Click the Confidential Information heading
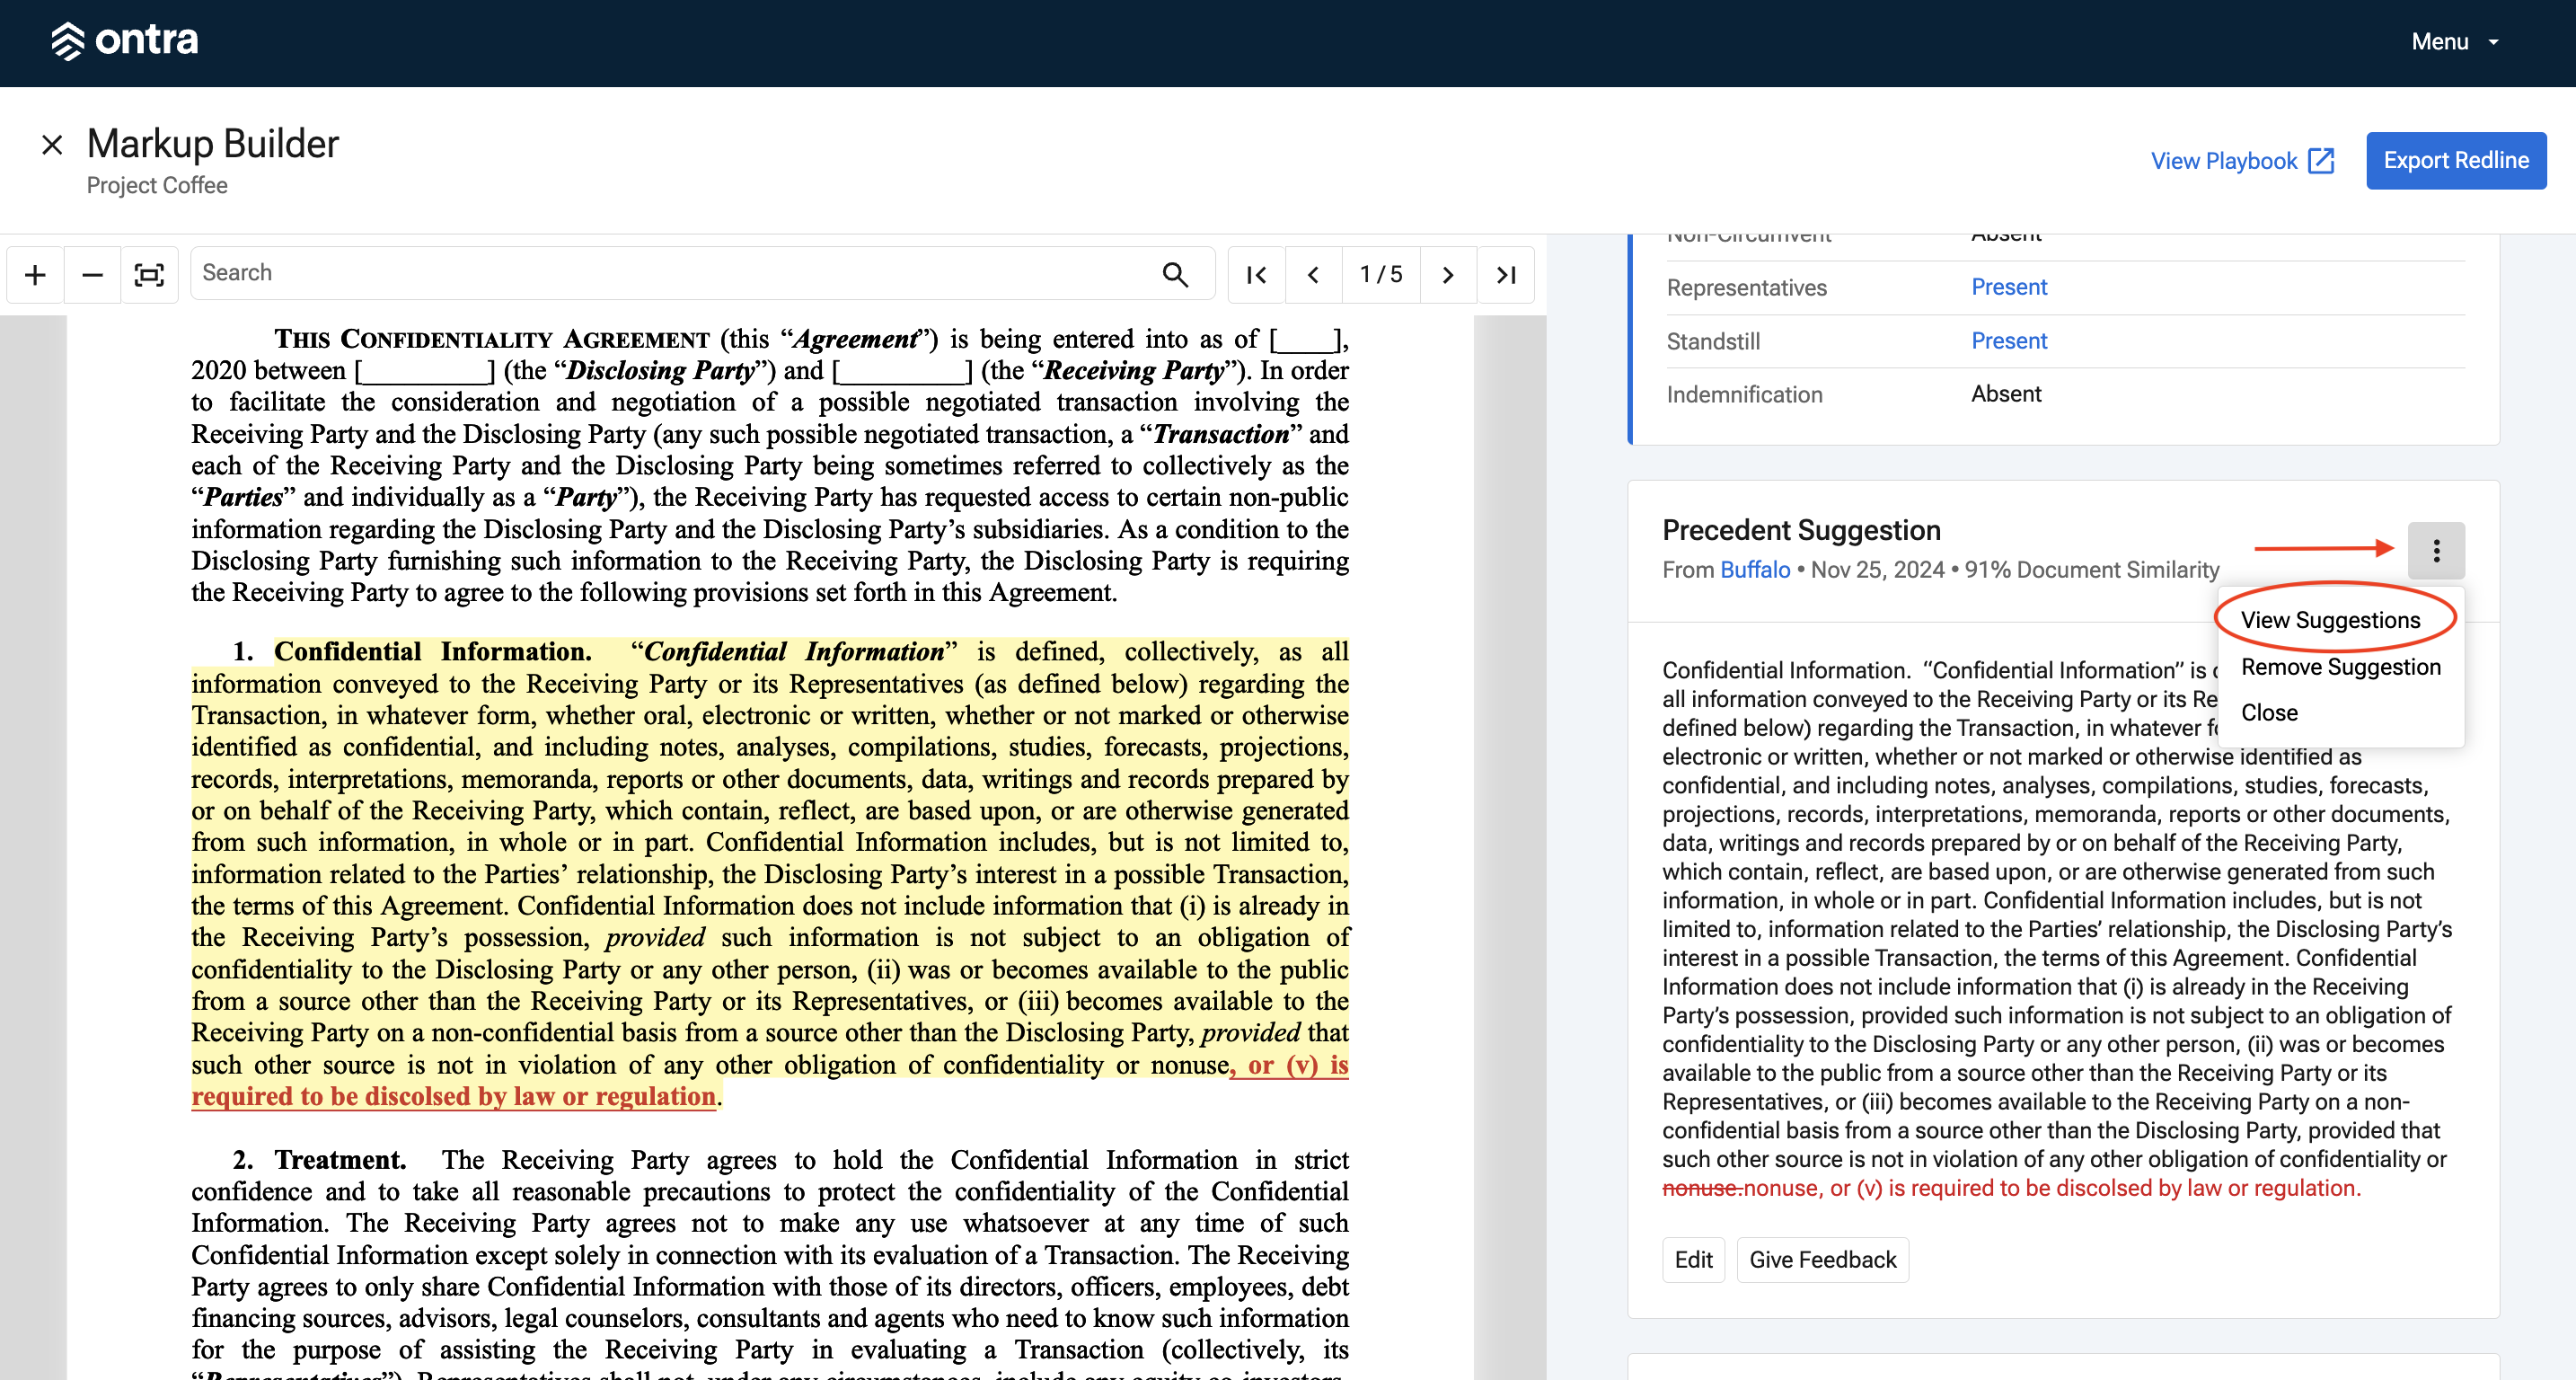The height and width of the screenshot is (1380, 2576). click(432, 652)
